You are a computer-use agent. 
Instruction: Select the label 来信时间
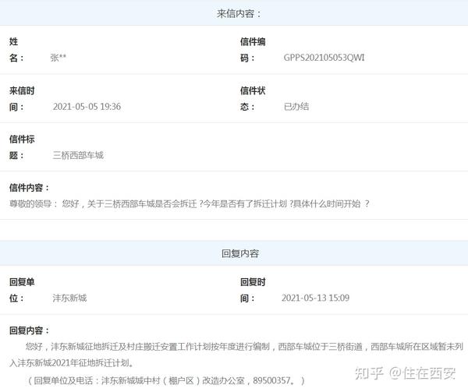(x=22, y=98)
